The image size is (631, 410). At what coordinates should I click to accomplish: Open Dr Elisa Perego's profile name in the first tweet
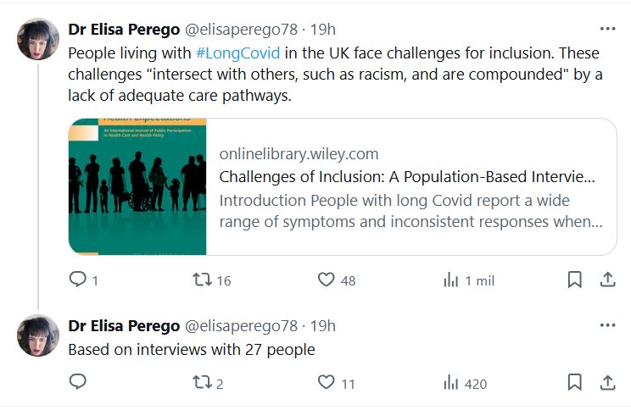click(x=123, y=30)
